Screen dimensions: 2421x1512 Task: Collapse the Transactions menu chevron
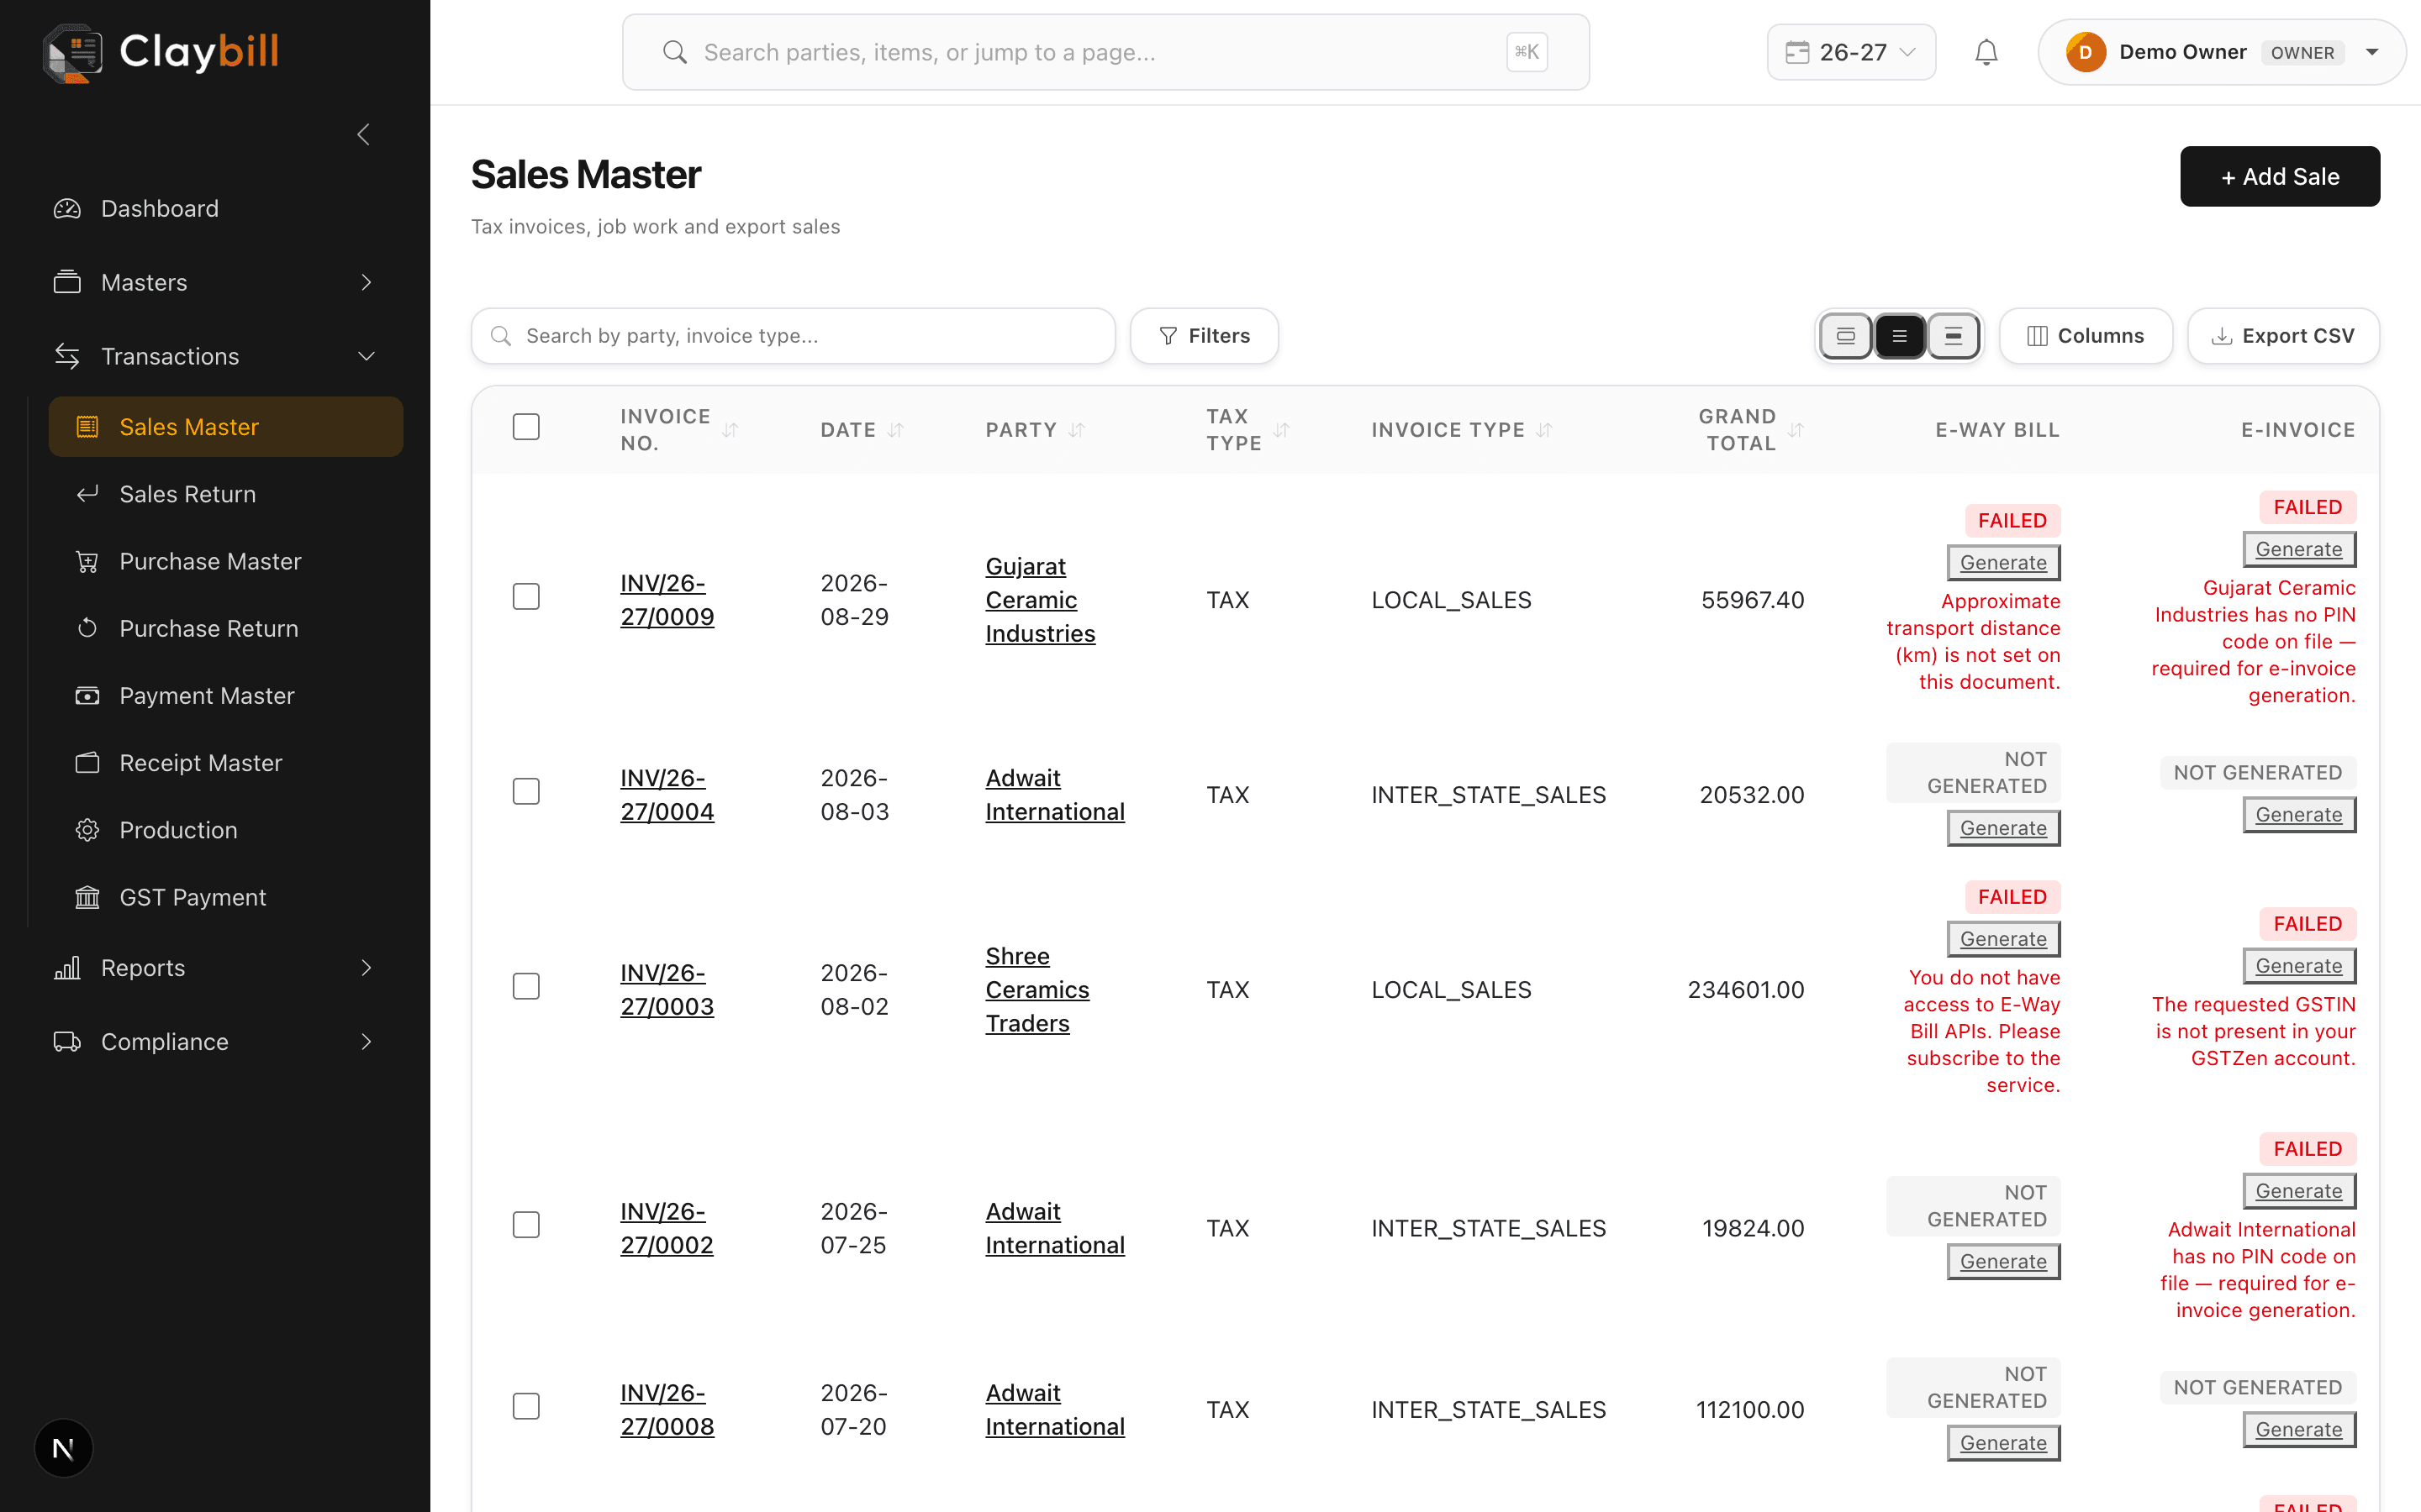[367, 356]
